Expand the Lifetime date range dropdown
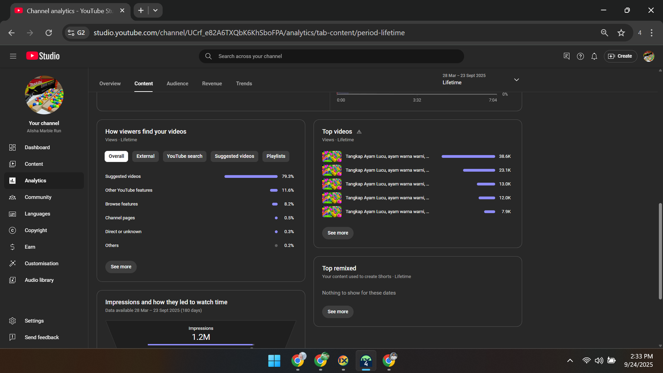663x373 pixels. 516,80
